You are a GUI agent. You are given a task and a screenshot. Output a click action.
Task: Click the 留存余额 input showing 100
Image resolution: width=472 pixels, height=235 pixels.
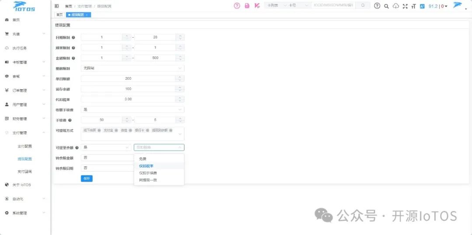point(128,89)
